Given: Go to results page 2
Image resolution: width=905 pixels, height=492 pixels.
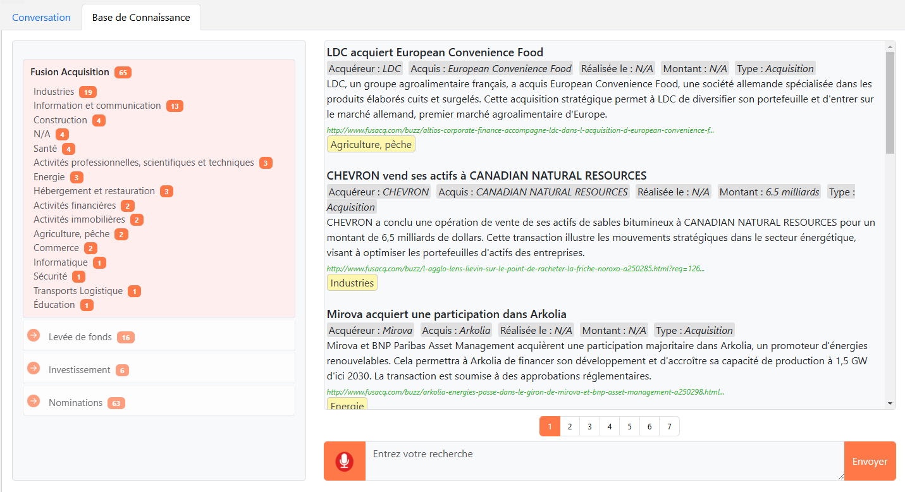Looking at the screenshot, I should pos(570,427).
